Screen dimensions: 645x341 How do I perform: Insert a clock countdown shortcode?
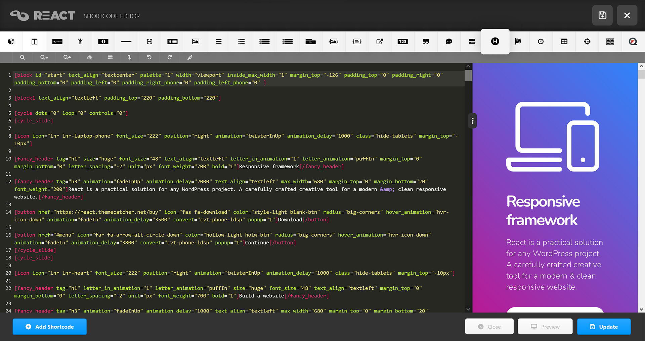[x=541, y=42]
